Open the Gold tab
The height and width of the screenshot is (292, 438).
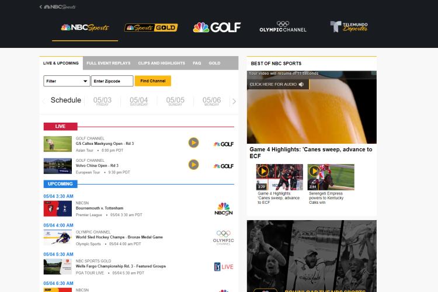pyautogui.click(x=214, y=63)
